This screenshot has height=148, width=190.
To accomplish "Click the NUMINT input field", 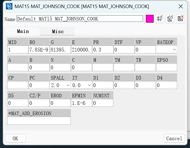I will [103, 103].
